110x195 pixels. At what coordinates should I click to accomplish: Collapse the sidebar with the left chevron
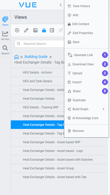pyautogui.click(x=61, y=5)
